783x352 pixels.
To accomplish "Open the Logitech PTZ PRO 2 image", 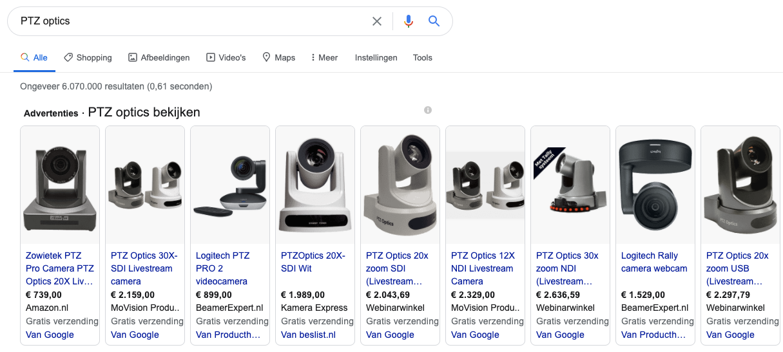I will pos(230,185).
